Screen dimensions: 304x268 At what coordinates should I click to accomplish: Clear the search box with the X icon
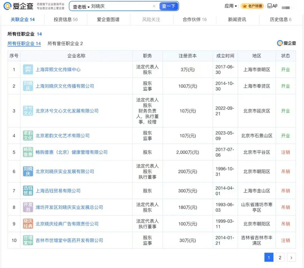pyautogui.click(x=154, y=7)
